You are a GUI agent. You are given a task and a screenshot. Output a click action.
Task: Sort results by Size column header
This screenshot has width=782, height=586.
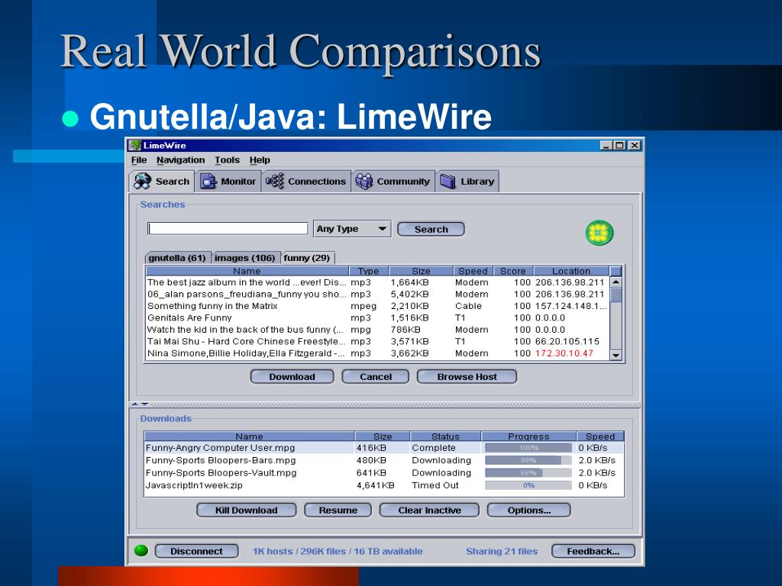(421, 271)
